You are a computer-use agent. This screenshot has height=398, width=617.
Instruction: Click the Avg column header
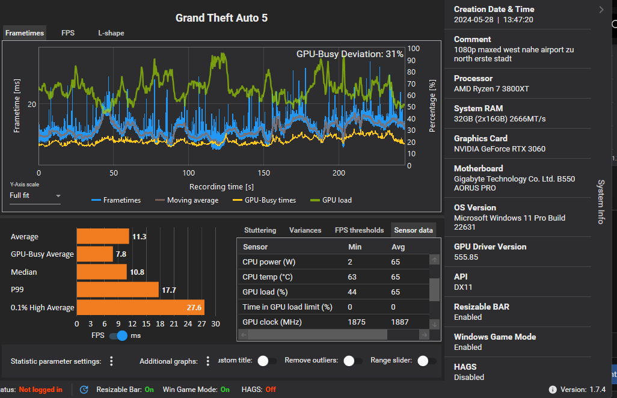398,246
